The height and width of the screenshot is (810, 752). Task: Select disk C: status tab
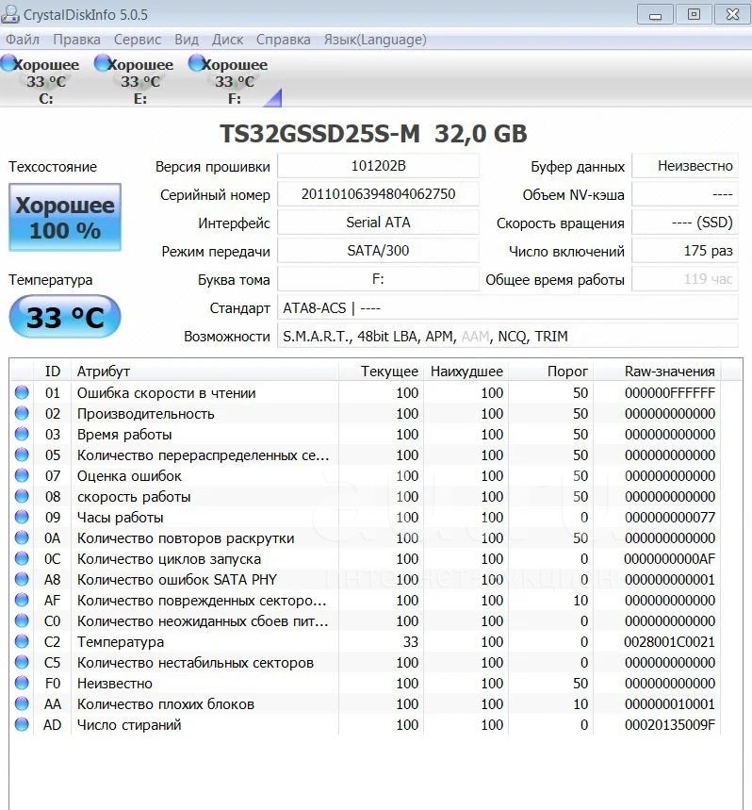[x=41, y=80]
